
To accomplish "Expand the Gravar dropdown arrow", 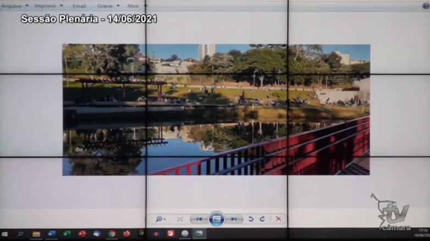I will tap(118, 6).
